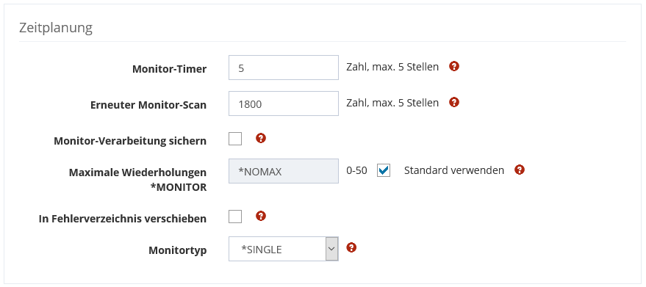
Task: Tick In Fehlerverzeichnis verschieben checkbox
Action: tap(235, 217)
